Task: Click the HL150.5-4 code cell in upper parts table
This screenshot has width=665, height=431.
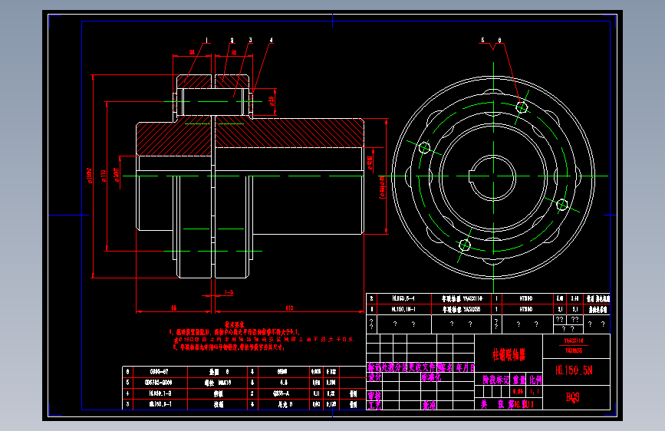Action: pos(403,298)
